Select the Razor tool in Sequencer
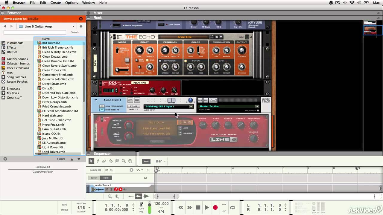This screenshot has width=383, height=215. [111, 161]
